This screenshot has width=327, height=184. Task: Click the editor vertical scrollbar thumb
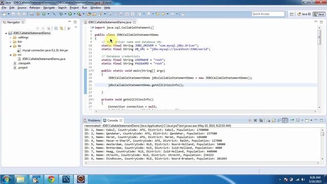[x=319, y=37]
